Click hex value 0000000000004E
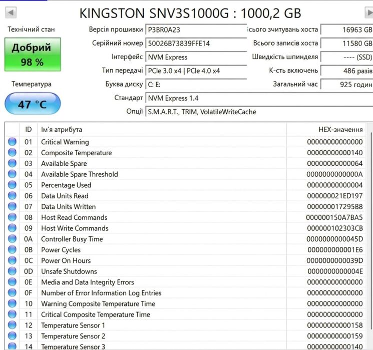The width and height of the screenshot is (373, 350). (x=335, y=271)
